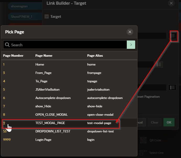Click the From_Page page name

pos(43,73)
